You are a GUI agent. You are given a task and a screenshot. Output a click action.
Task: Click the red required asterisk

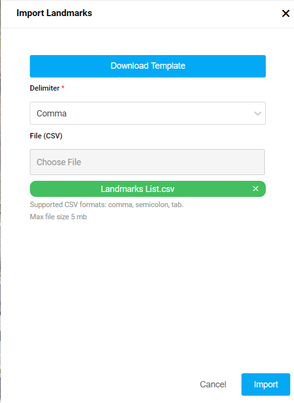point(63,88)
